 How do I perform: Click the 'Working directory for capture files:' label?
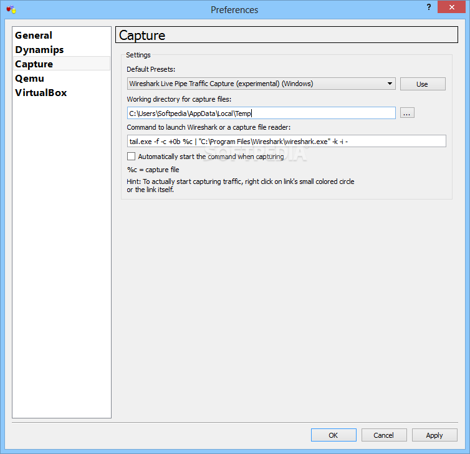179,99
